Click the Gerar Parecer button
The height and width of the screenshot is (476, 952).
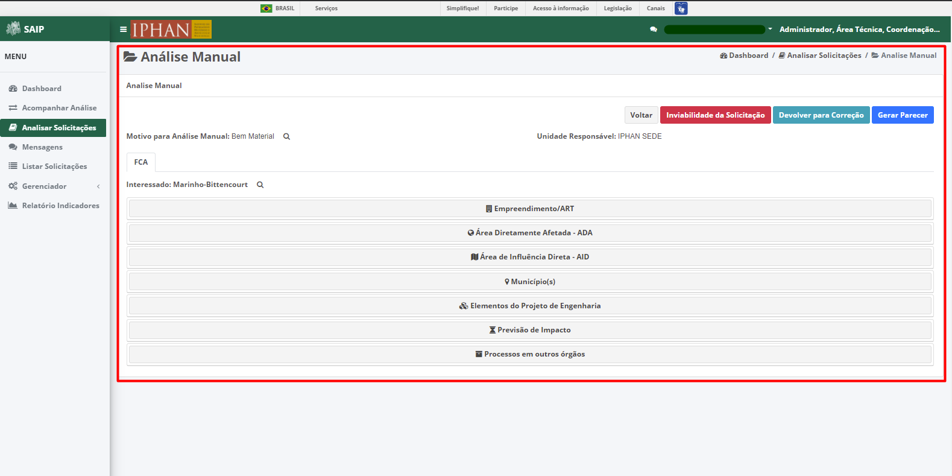point(903,115)
